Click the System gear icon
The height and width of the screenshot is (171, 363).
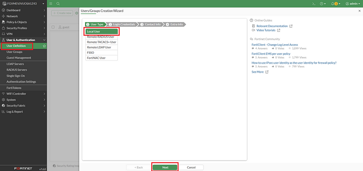[3, 100]
